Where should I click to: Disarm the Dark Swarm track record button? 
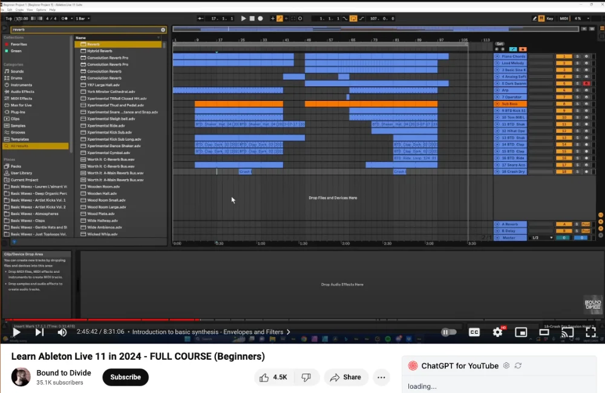click(586, 83)
